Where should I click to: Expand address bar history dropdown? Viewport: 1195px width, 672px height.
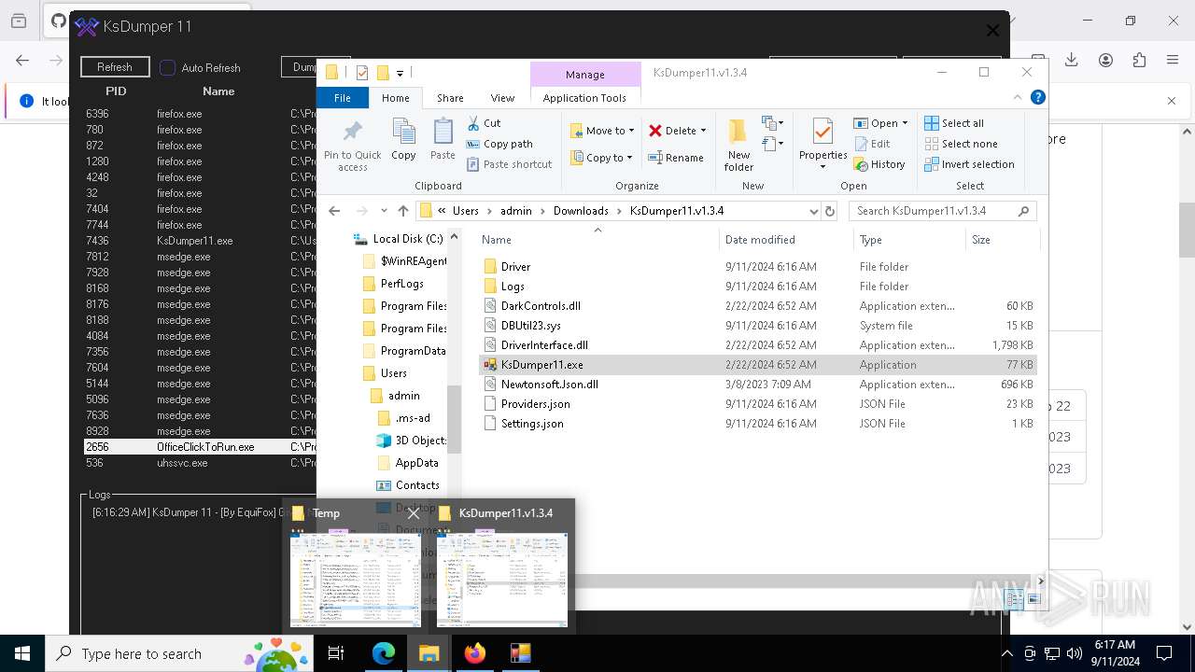tap(814, 211)
